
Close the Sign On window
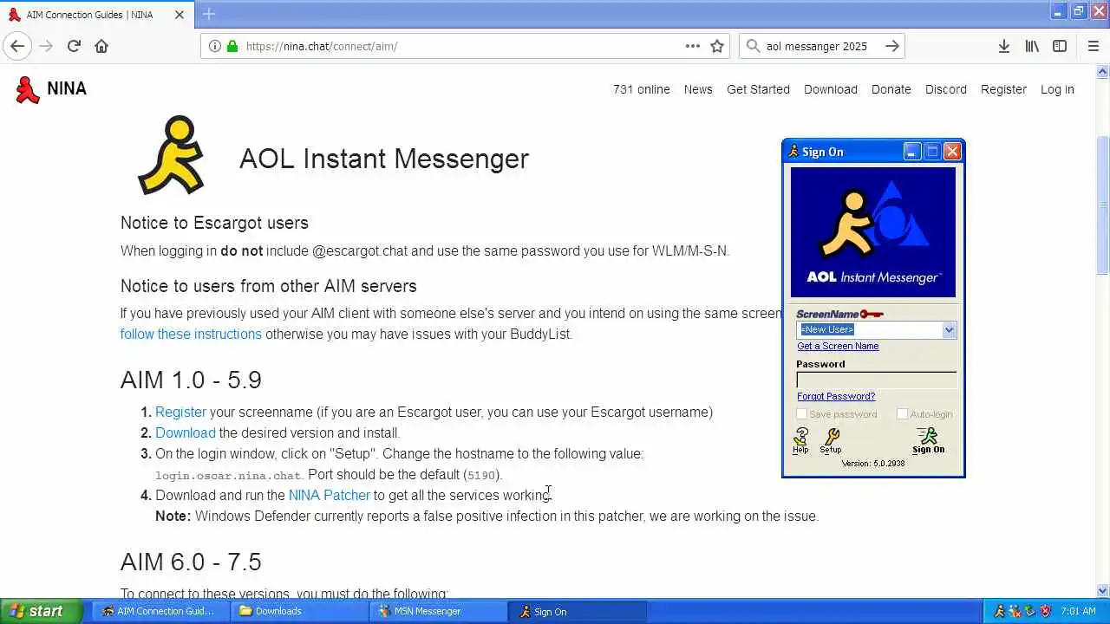[952, 152]
